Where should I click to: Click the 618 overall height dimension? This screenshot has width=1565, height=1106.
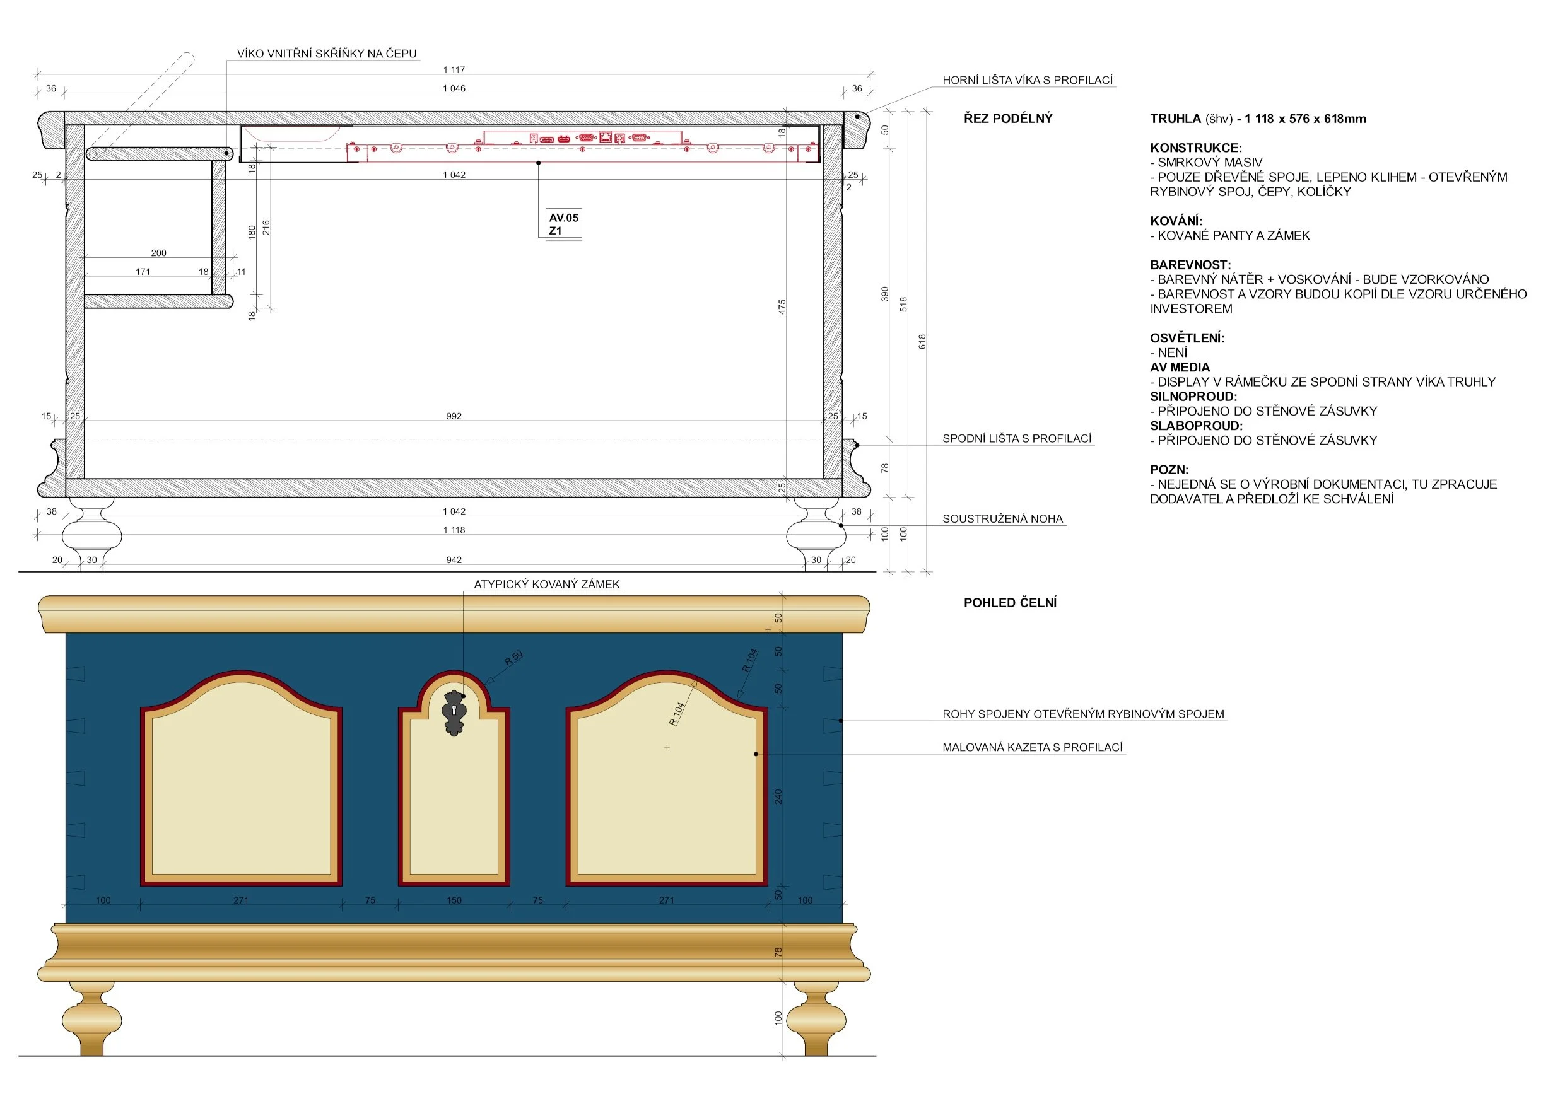coord(922,341)
